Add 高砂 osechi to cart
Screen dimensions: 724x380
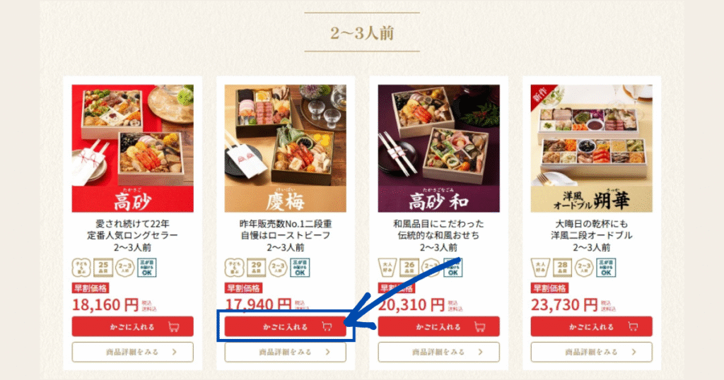point(132,326)
